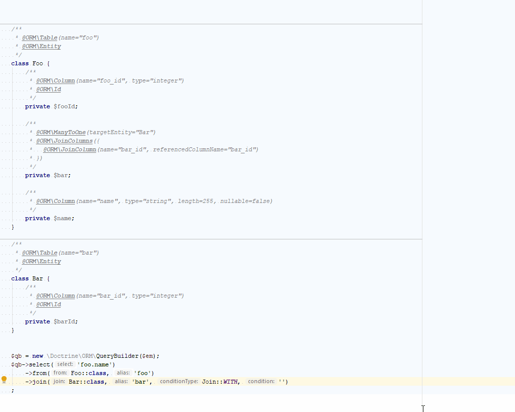Click the 'join:' parameter hint

point(59,382)
